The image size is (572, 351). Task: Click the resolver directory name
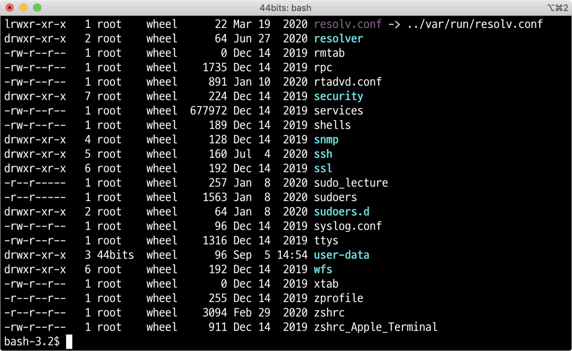(x=338, y=39)
